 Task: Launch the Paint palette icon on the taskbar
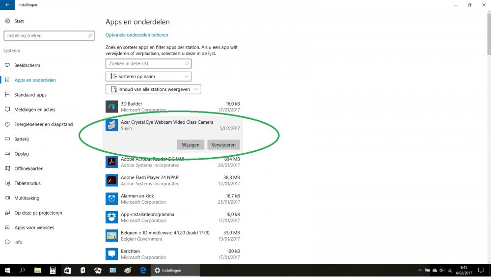coord(128,270)
